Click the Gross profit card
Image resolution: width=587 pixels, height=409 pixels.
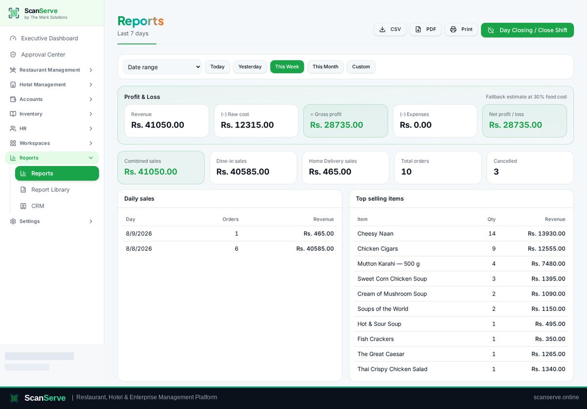[345, 121]
